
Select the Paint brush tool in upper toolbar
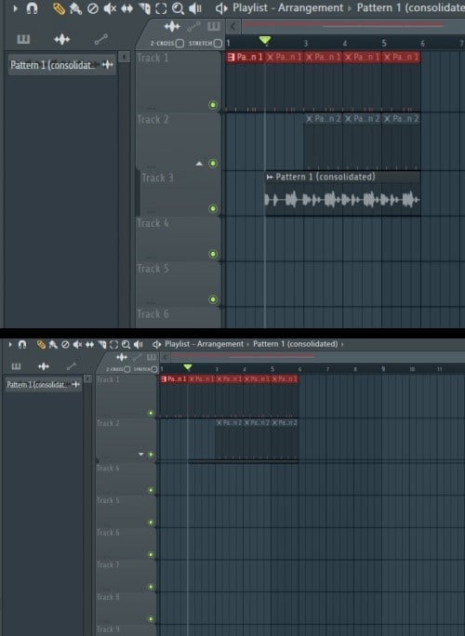click(x=75, y=8)
